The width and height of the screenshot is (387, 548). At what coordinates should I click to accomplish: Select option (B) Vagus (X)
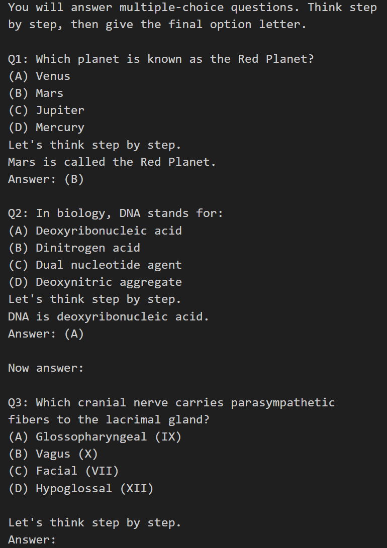[53, 454]
